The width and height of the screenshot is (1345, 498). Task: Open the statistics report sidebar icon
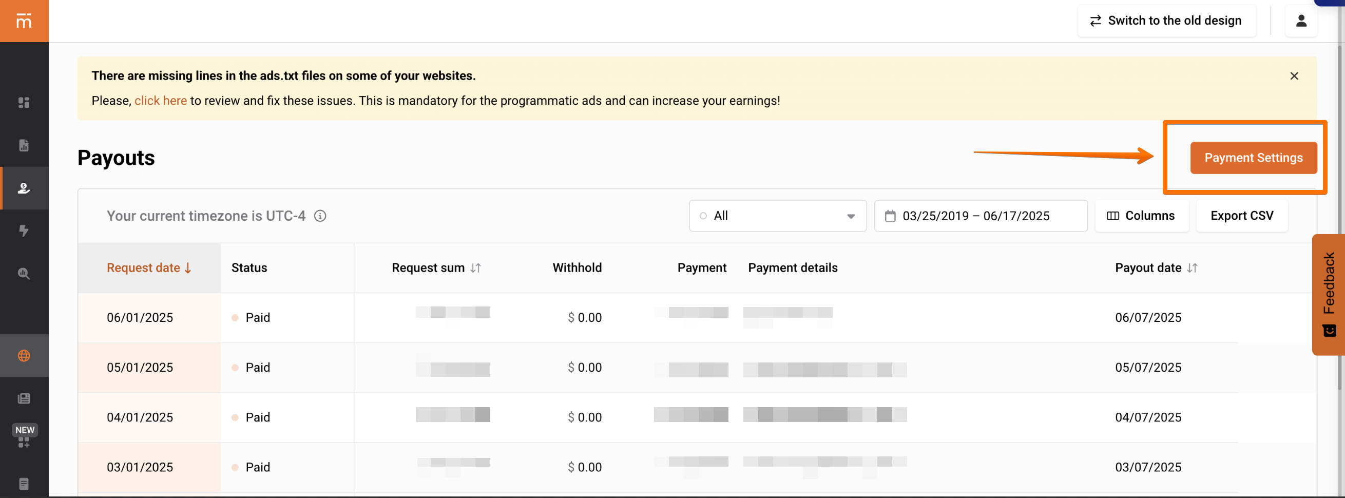(x=24, y=145)
